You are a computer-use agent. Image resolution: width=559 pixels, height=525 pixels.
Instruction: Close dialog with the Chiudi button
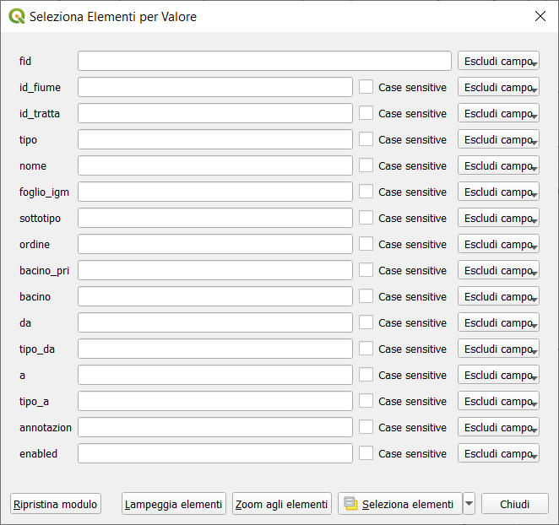[514, 504]
